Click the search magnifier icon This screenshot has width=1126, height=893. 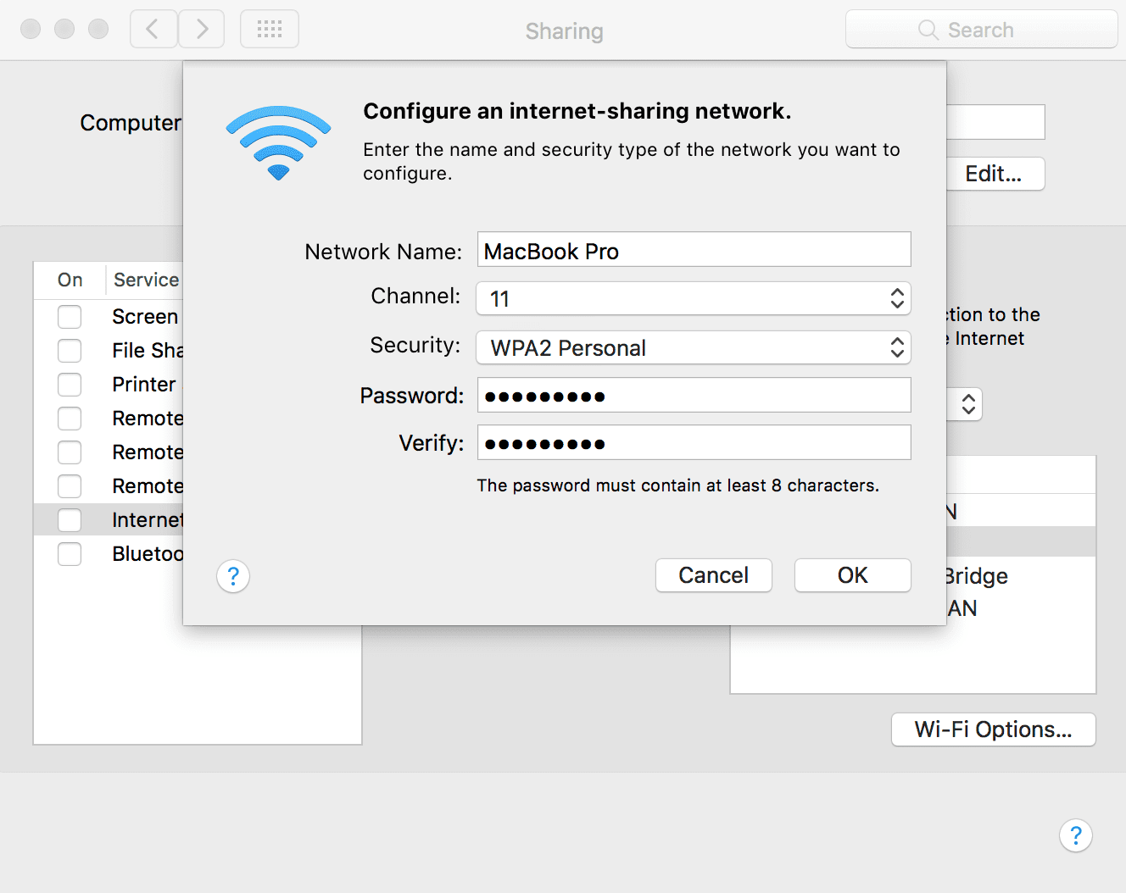[928, 31]
